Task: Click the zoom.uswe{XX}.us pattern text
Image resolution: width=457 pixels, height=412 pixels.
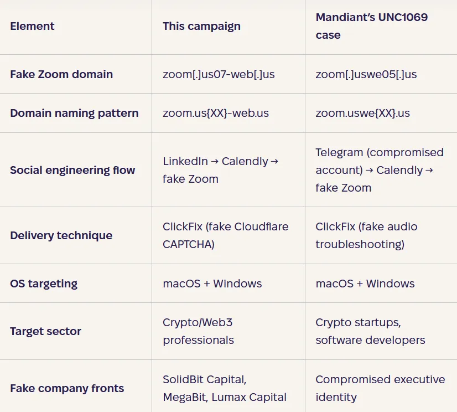Action: pyautogui.click(x=363, y=113)
